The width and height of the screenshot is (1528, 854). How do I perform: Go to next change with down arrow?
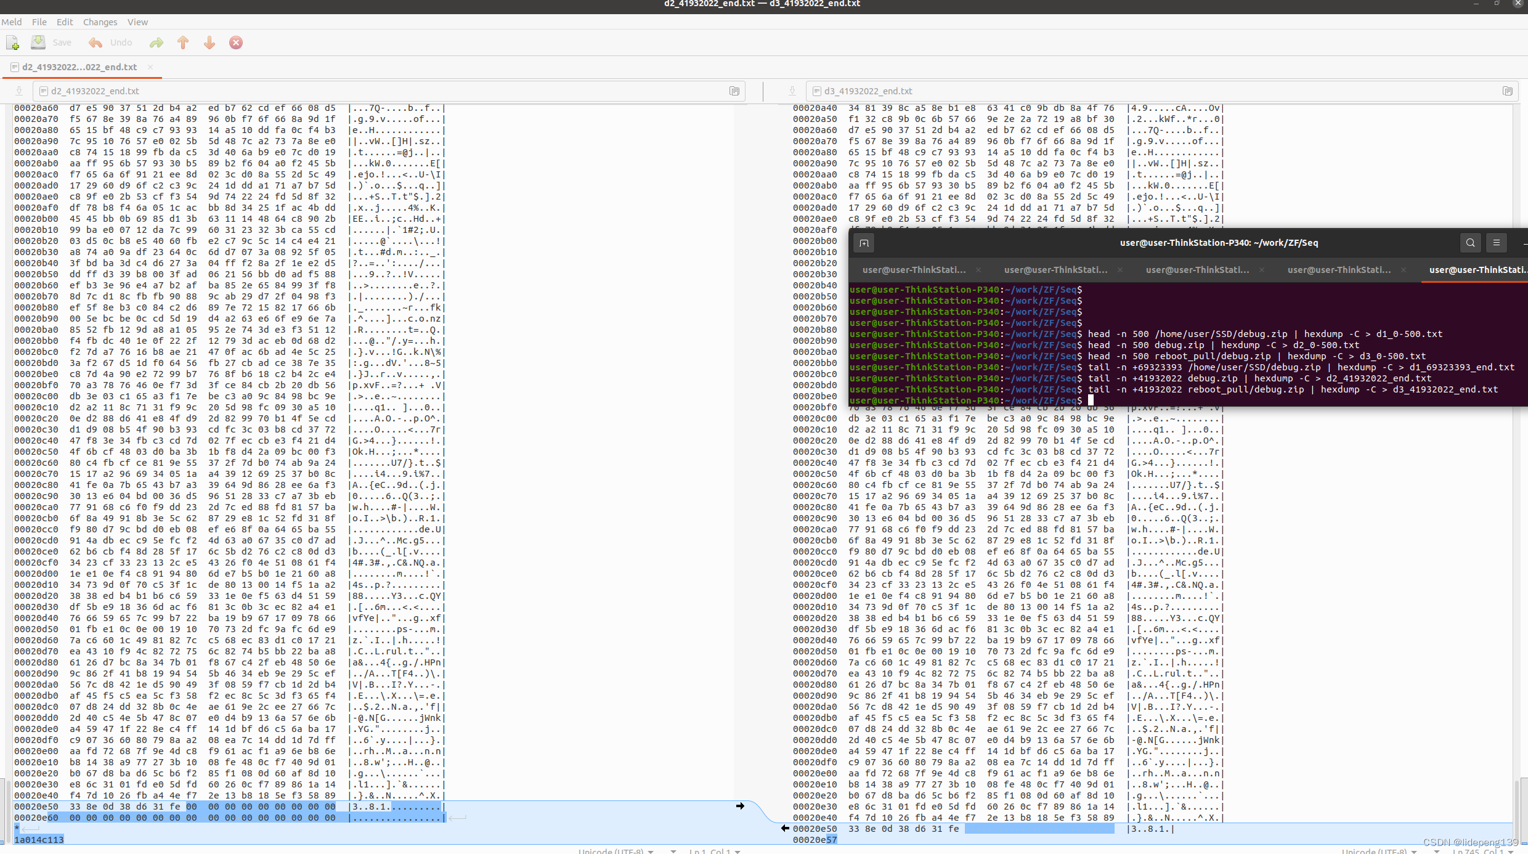[x=209, y=43]
